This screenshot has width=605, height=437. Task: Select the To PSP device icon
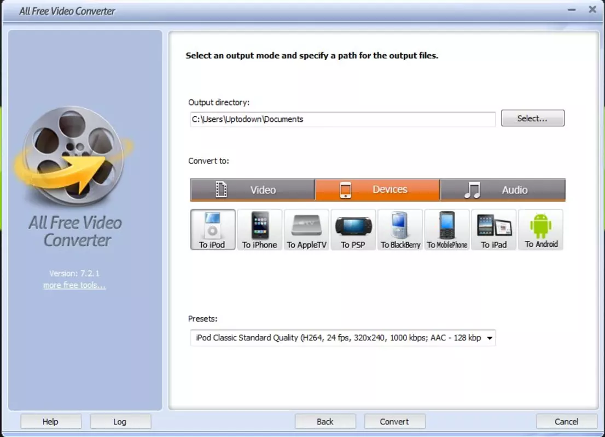[353, 229]
